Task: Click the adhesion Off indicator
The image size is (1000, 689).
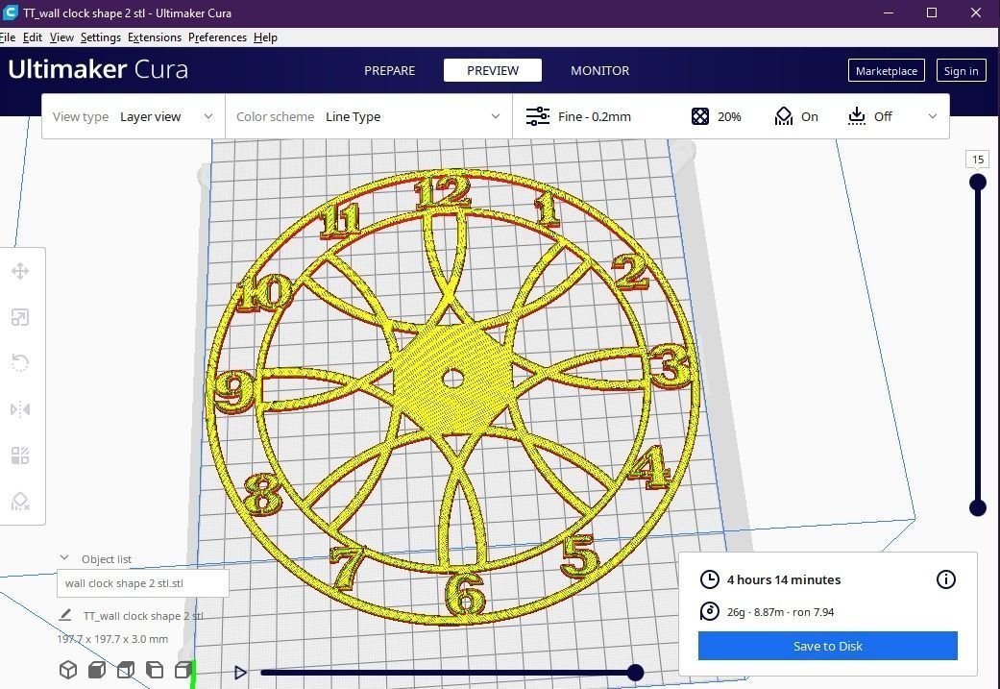Action: tap(869, 116)
